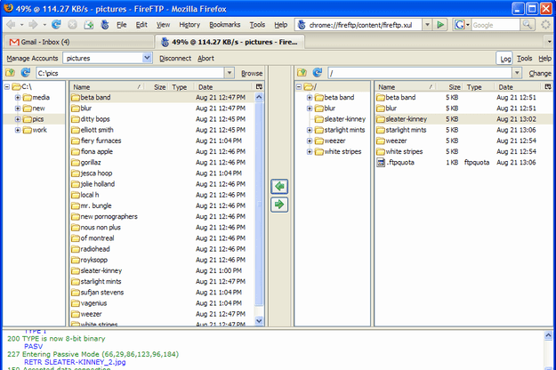Open the File menu
Screen dimensions: 556x370
click(122, 25)
